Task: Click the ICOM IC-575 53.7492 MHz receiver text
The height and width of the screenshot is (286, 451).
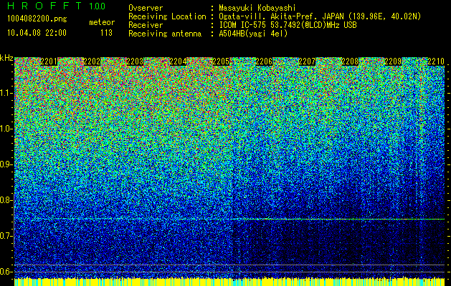Action: (288, 25)
